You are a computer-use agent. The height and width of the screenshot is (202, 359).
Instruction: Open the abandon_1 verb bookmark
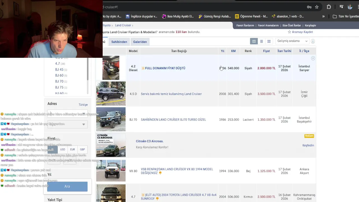tap(288, 16)
